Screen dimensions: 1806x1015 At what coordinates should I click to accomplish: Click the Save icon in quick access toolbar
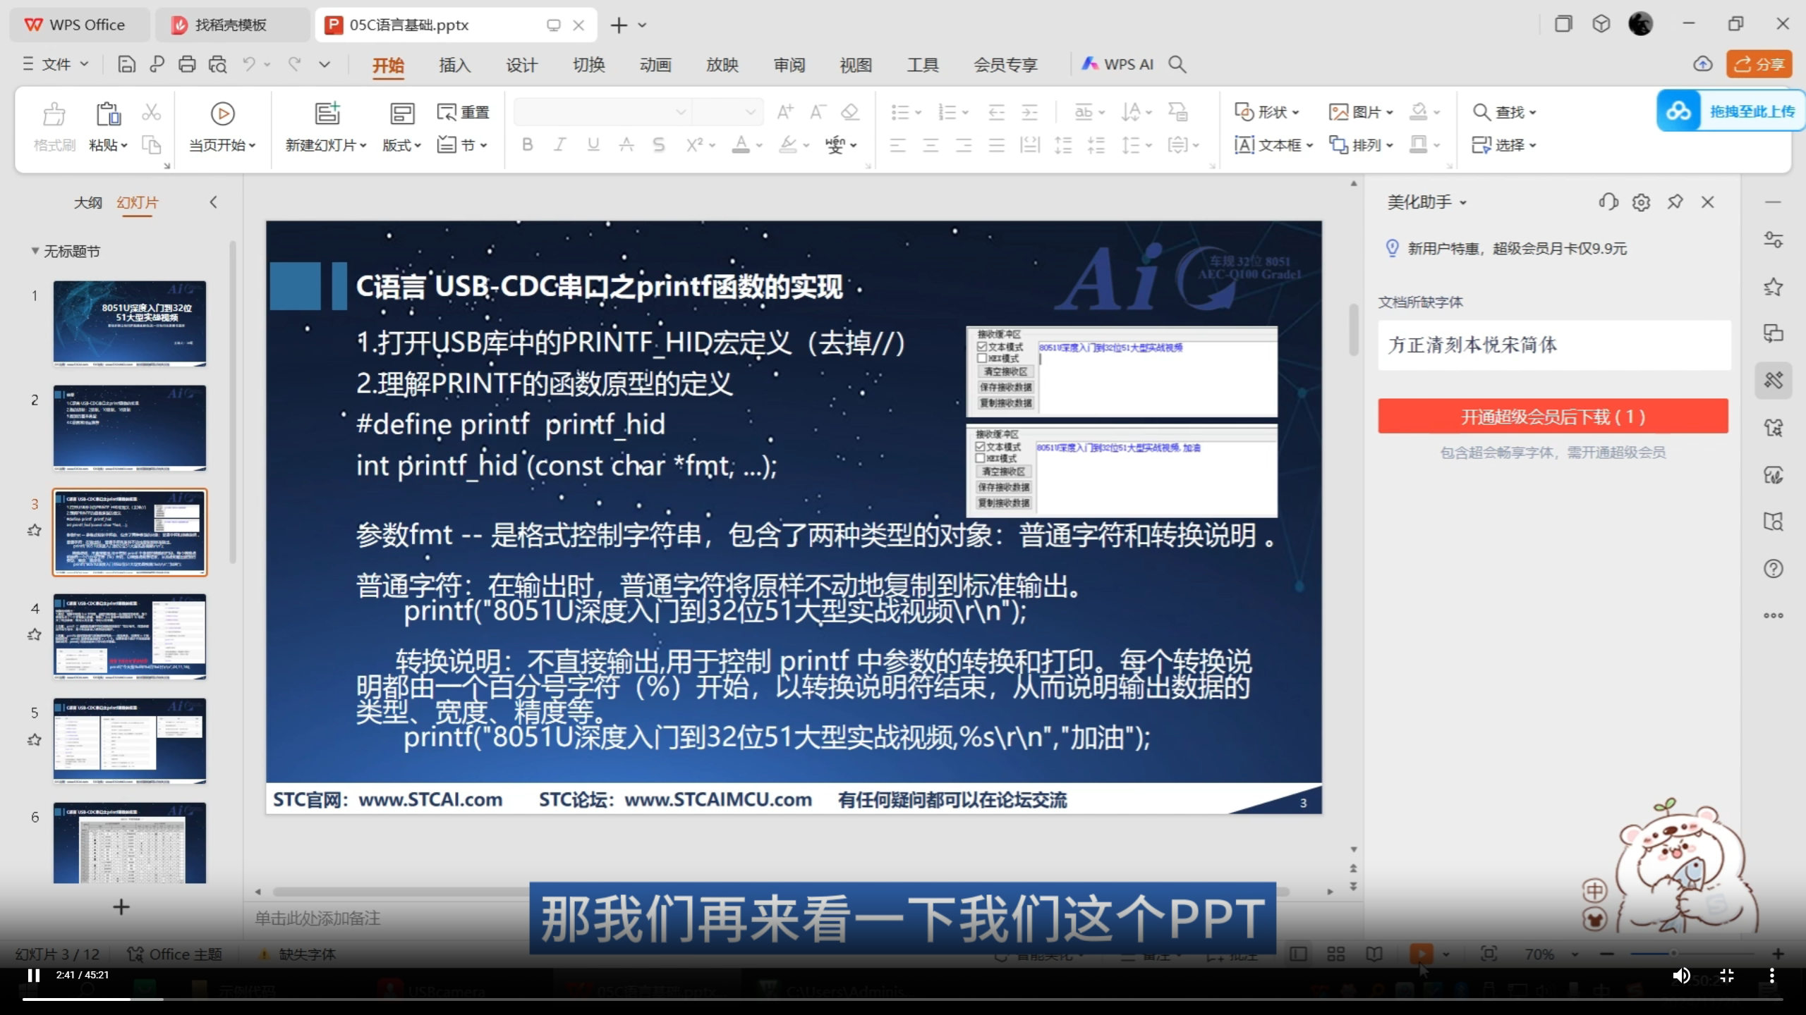[x=126, y=65]
